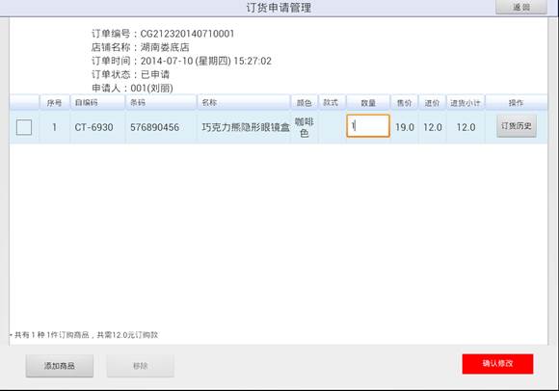Tick the checkbox for row 1
The image size is (559, 391).
click(x=24, y=127)
